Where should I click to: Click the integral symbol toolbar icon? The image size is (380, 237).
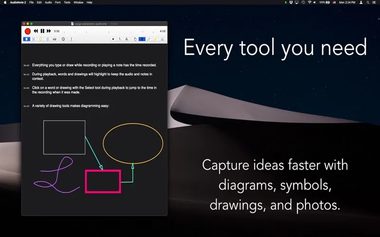[71, 39]
